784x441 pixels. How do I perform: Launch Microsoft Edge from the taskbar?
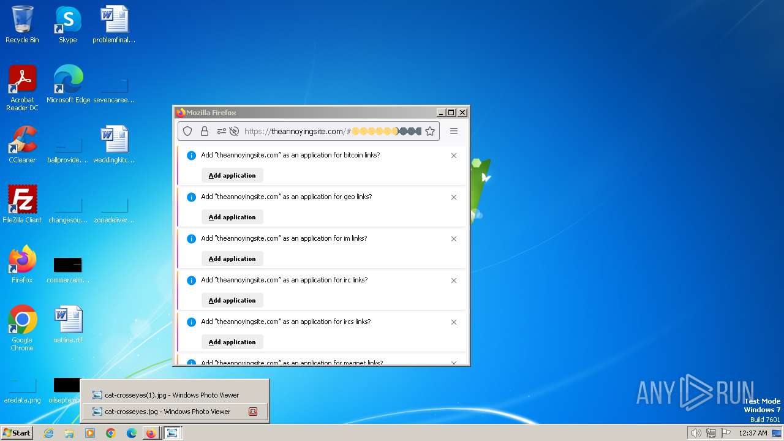tap(132, 433)
